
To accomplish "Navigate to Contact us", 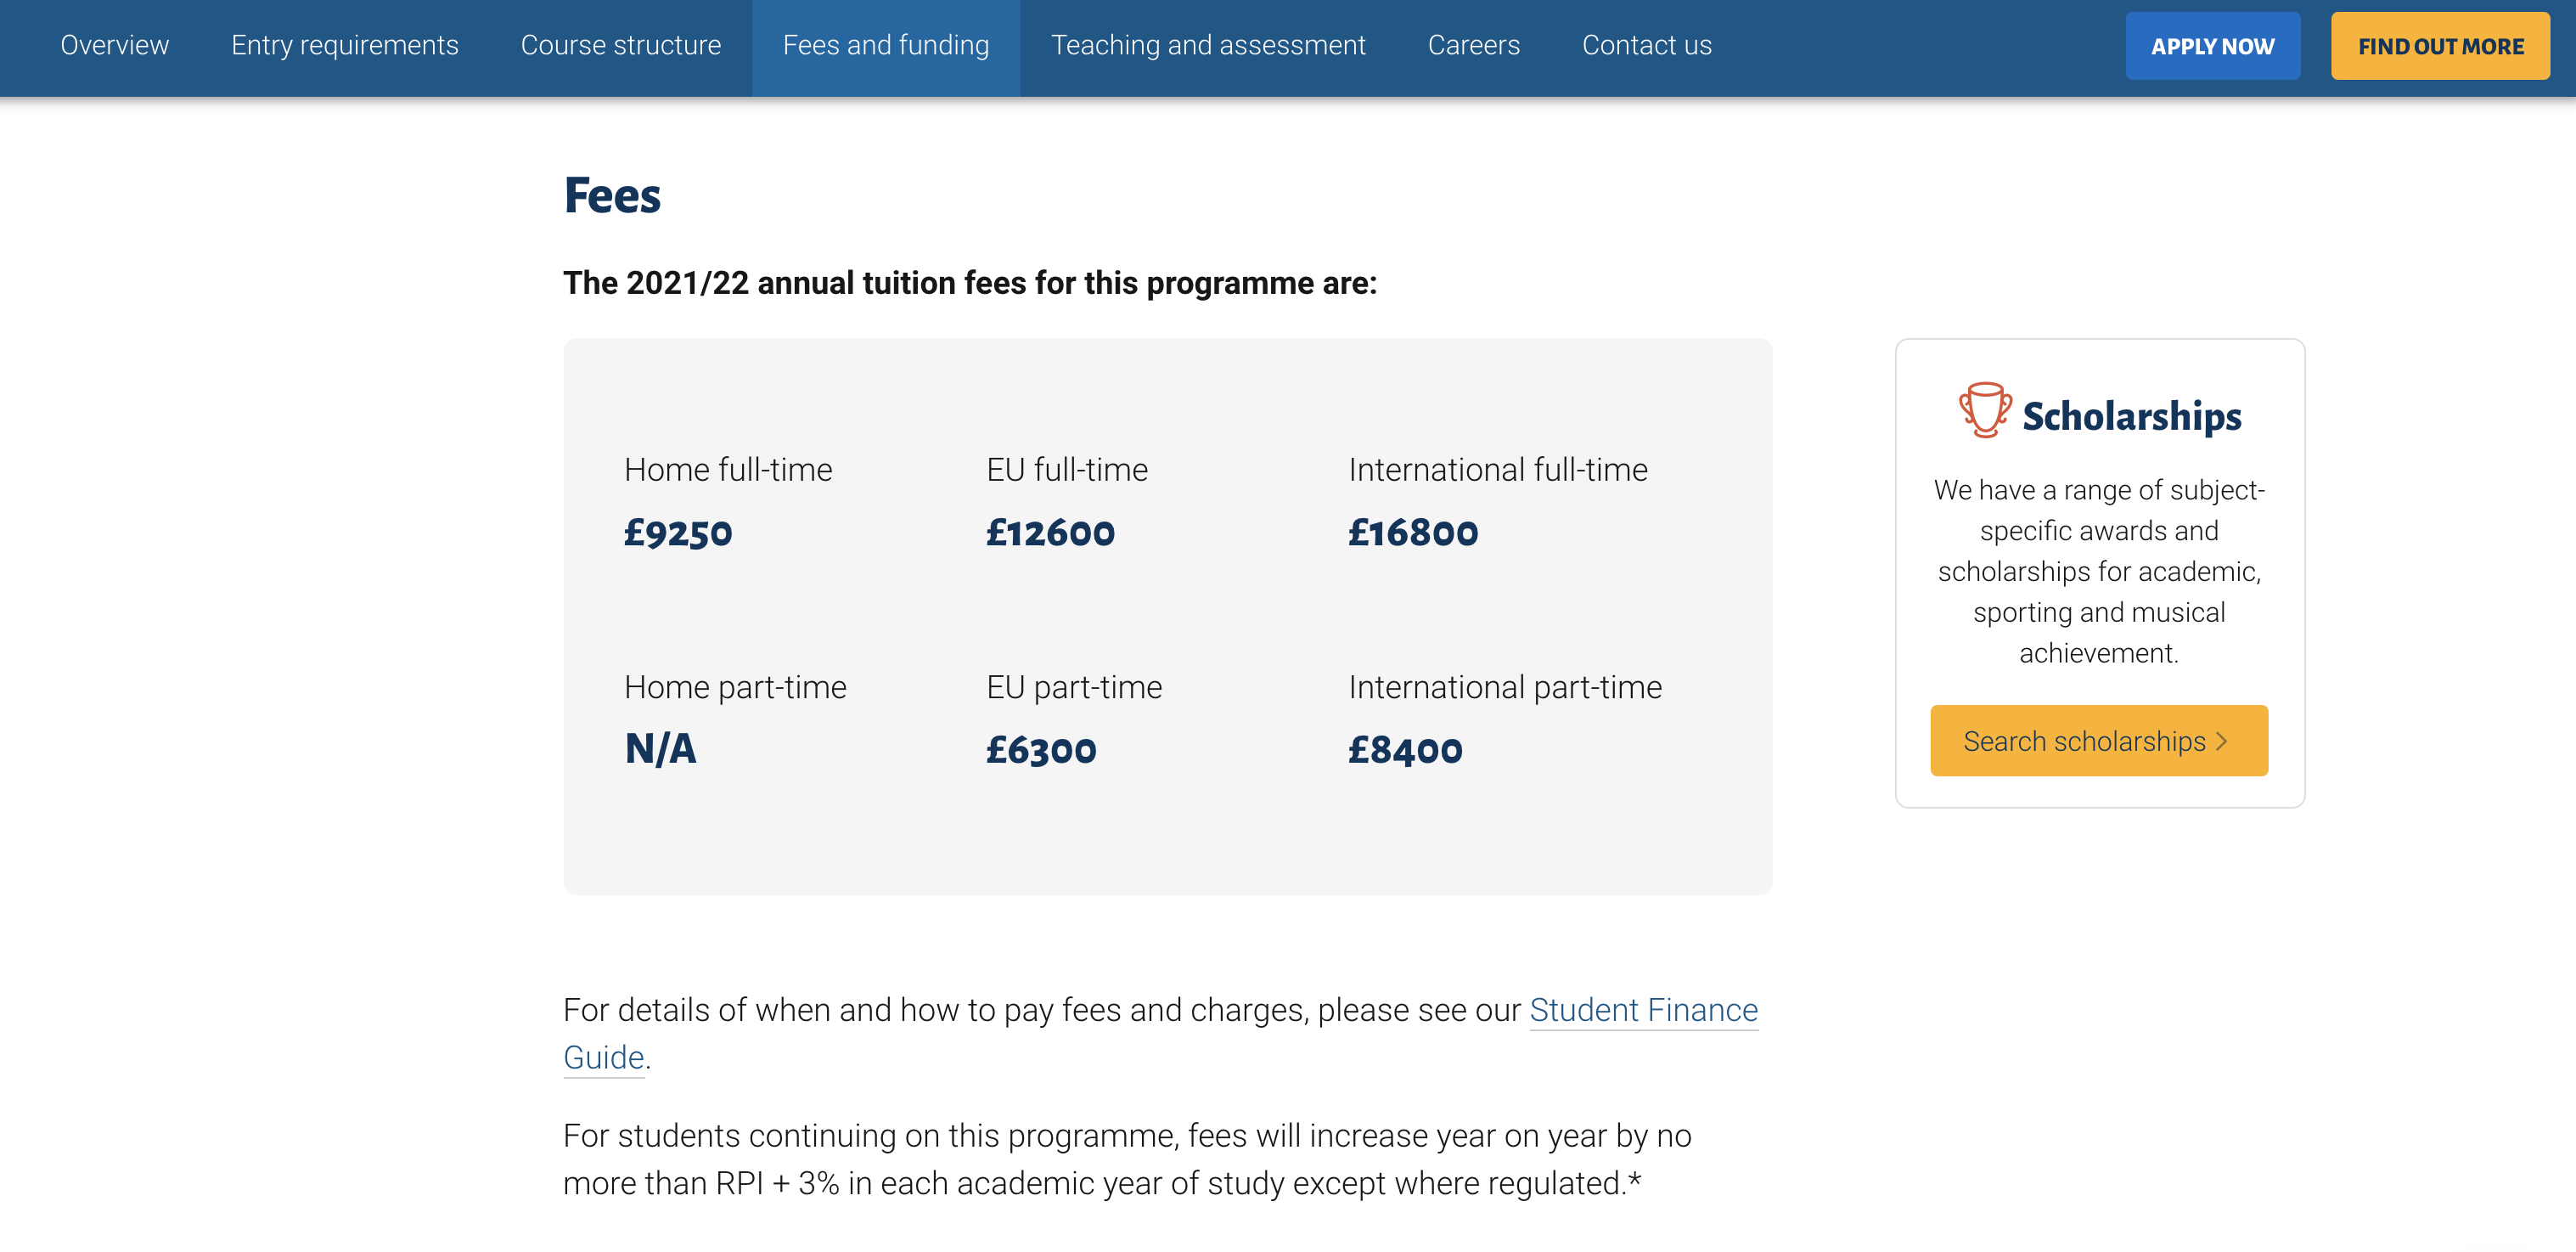I will point(1646,46).
